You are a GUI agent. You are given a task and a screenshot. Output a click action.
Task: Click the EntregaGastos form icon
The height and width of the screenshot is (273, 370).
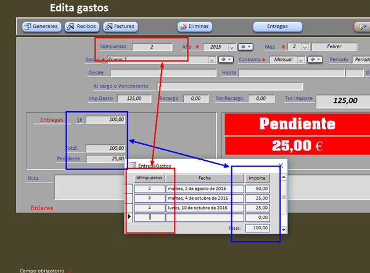point(133,166)
